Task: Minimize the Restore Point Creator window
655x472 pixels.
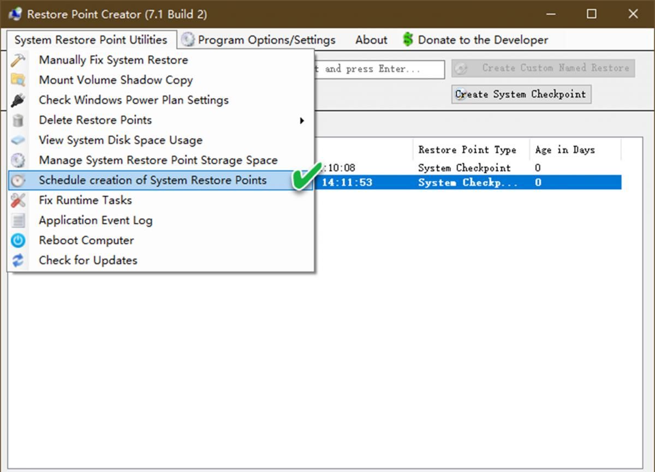Action: click(x=550, y=14)
